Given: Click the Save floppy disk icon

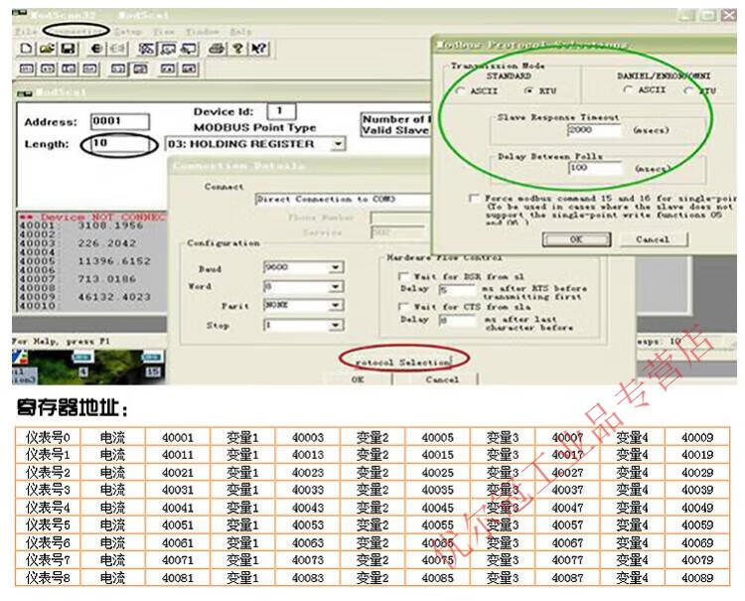Looking at the screenshot, I should coord(67,49).
